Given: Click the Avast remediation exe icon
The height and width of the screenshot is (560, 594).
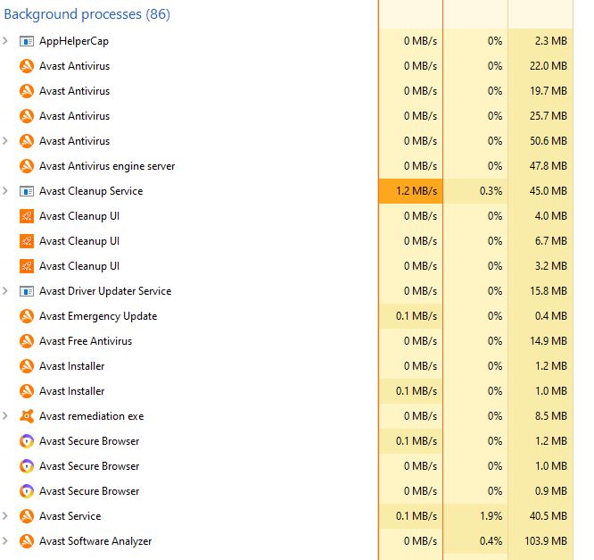Looking at the screenshot, I should pyautogui.click(x=27, y=416).
